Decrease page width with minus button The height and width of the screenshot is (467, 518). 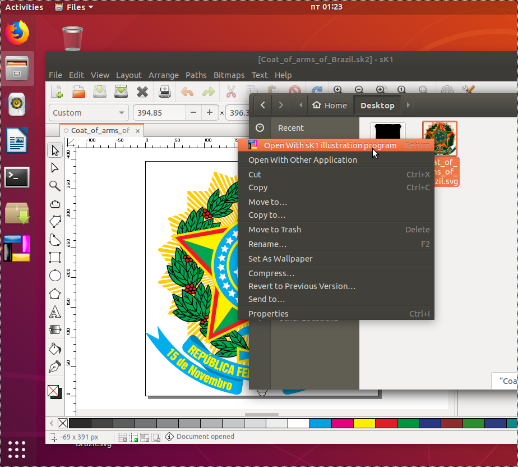193,113
